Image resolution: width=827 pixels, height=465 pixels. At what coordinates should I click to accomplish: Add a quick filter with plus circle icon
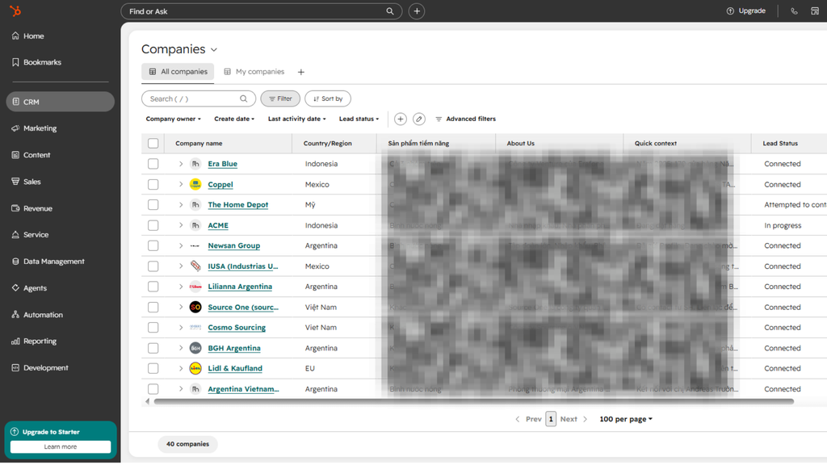point(401,119)
